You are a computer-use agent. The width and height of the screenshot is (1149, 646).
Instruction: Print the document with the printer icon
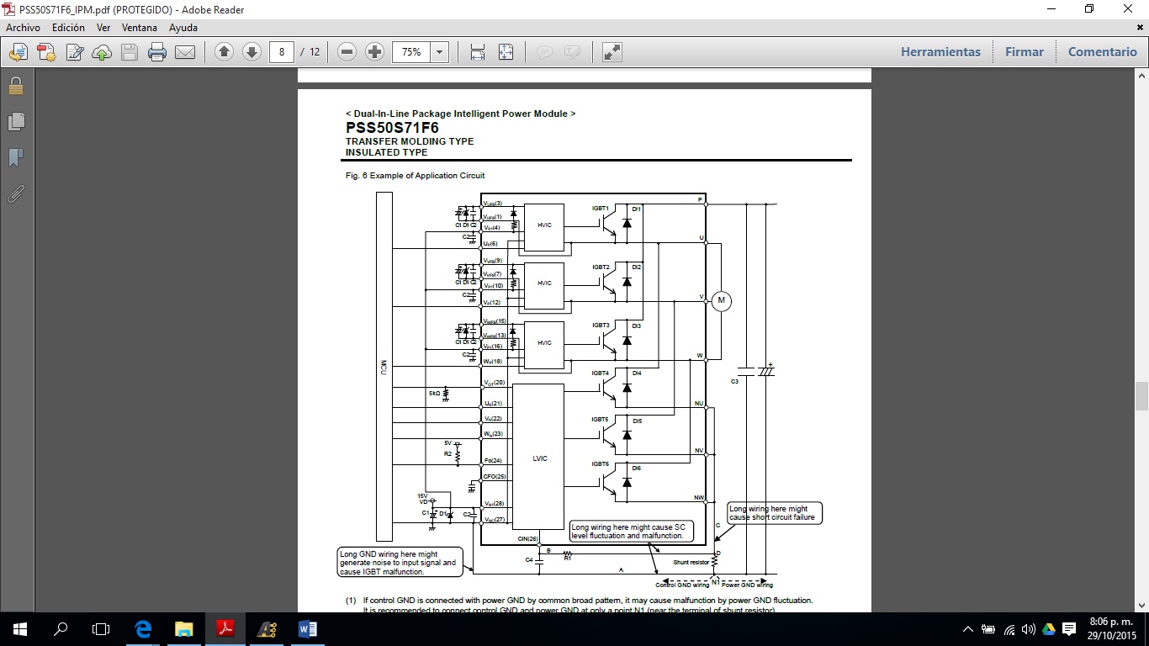(x=157, y=52)
